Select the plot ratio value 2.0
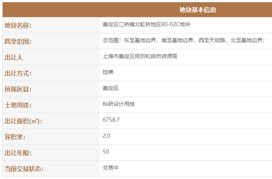This screenshot has width=272, height=179. click(x=107, y=136)
